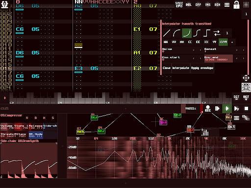Select the S-shaped interpolation curve
The width and height of the screenshot is (251, 188).
tap(197, 33)
